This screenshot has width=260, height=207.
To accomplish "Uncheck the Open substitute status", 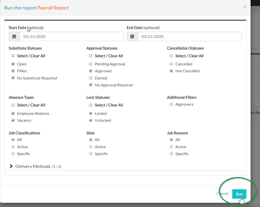I will (13, 64).
